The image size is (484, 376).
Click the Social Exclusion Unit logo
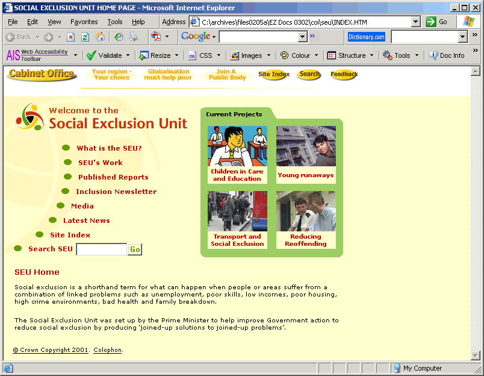pos(29,117)
